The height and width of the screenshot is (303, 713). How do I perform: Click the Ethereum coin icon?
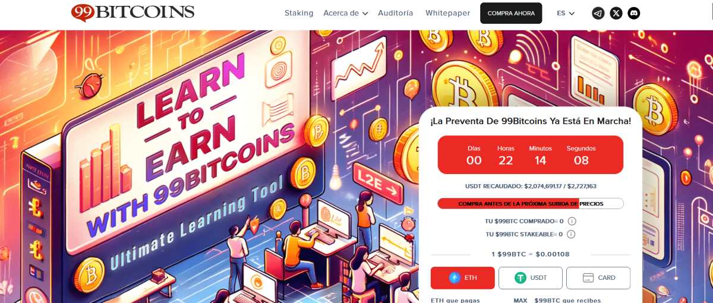[455, 277]
